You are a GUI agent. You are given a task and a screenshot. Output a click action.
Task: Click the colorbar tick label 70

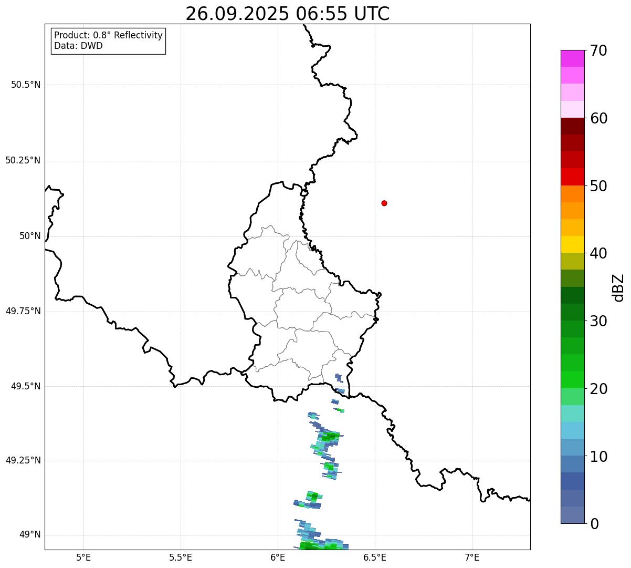598,50
